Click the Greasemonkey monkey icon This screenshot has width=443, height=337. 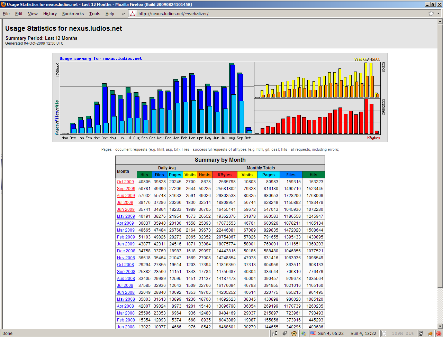coord(294,333)
